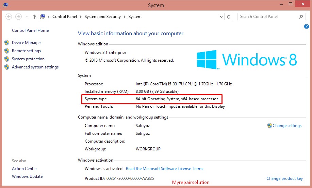Open System and Security breadcrumb
This screenshot has height=188, width=312.
[x=103, y=17]
